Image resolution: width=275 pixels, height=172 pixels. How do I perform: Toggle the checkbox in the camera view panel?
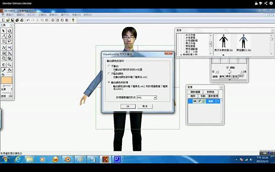point(227,67)
